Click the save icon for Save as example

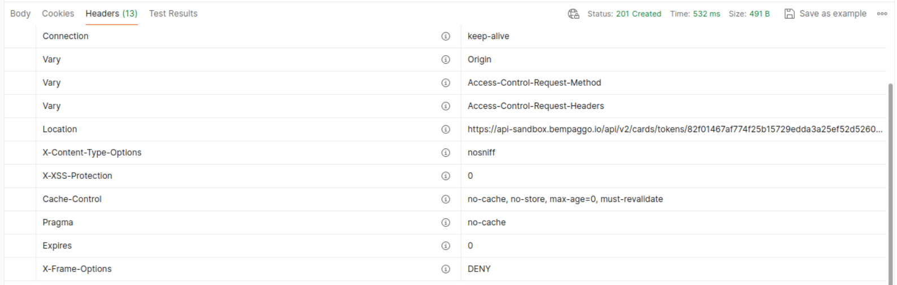789,14
